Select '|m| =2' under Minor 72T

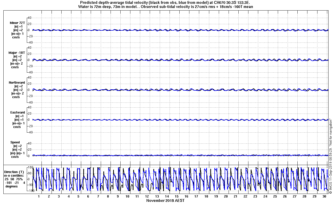click(18, 30)
